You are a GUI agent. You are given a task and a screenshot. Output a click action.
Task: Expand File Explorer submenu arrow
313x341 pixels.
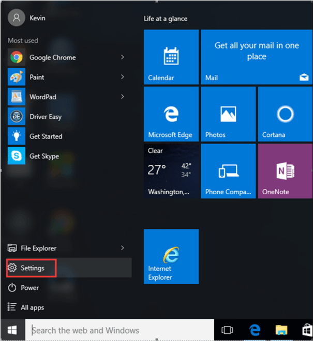pos(123,248)
